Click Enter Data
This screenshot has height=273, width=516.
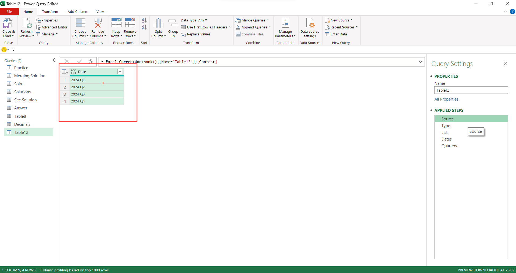click(336, 34)
